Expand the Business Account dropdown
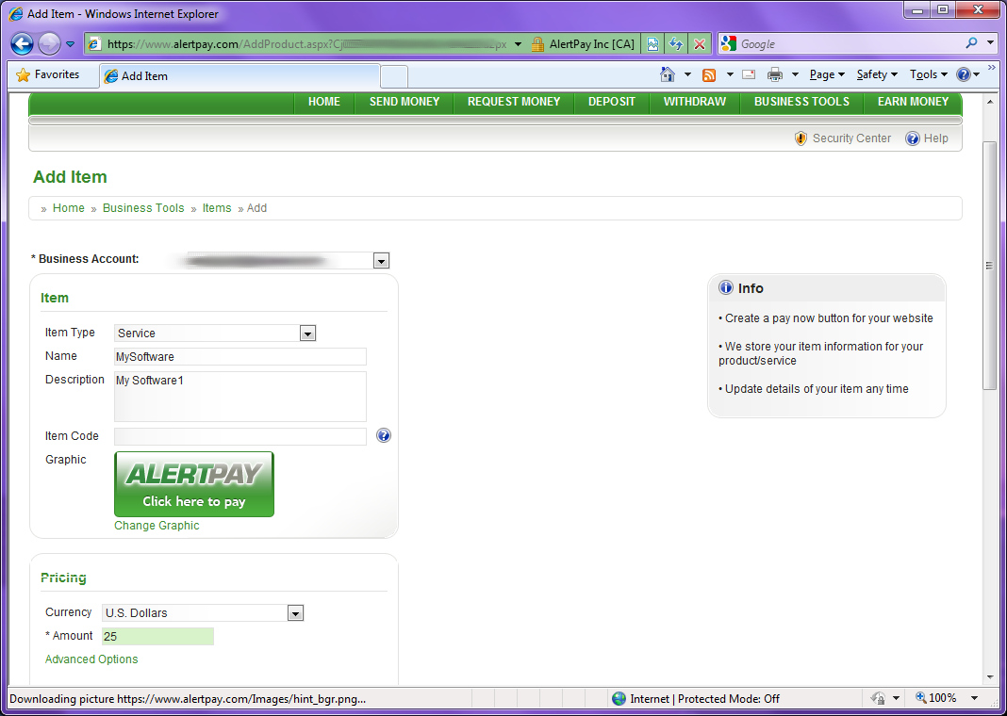Screen dimensions: 1007x716 click(x=382, y=260)
